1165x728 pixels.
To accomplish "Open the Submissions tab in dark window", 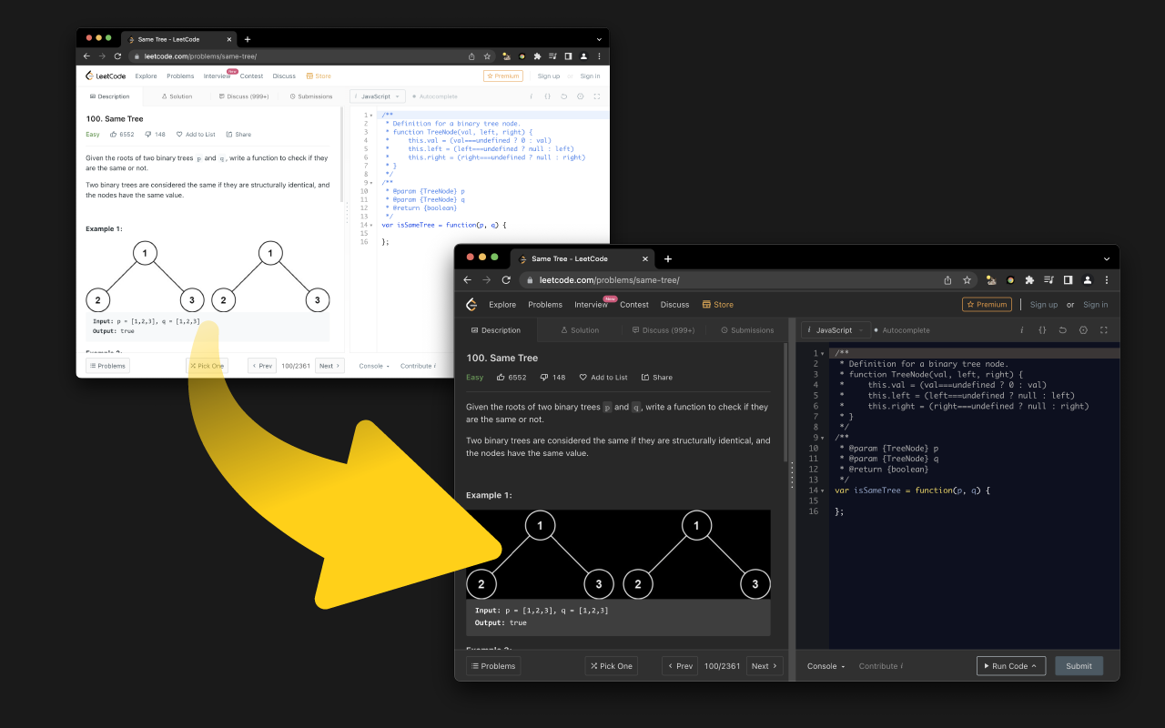I will click(x=747, y=330).
